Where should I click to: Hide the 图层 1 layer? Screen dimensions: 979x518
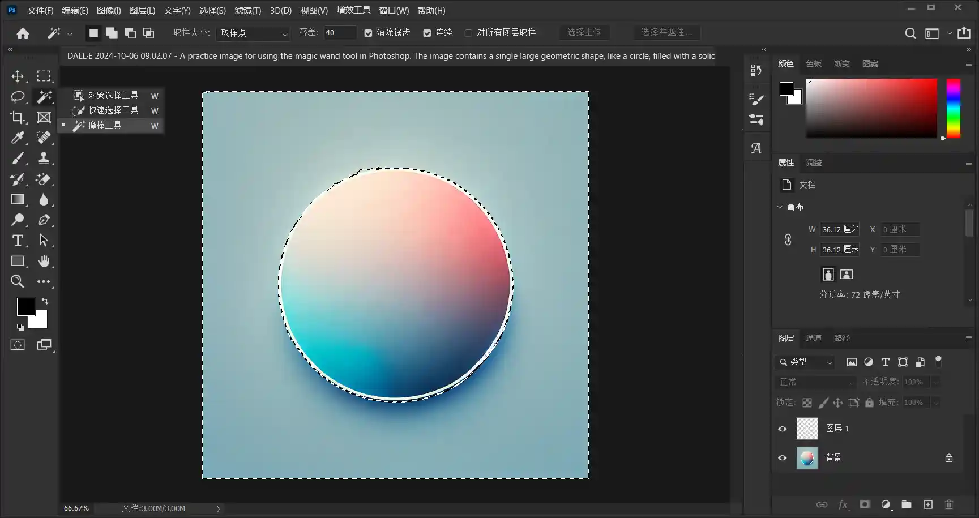[783, 429]
